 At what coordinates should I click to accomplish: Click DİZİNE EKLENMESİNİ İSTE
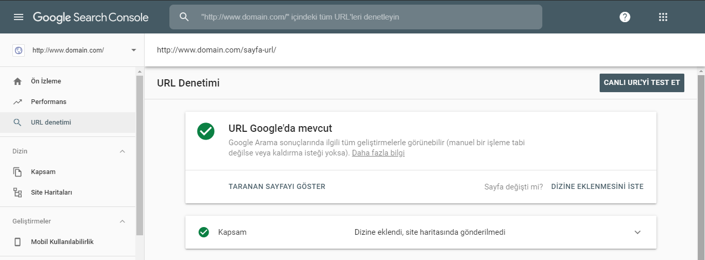click(598, 186)
